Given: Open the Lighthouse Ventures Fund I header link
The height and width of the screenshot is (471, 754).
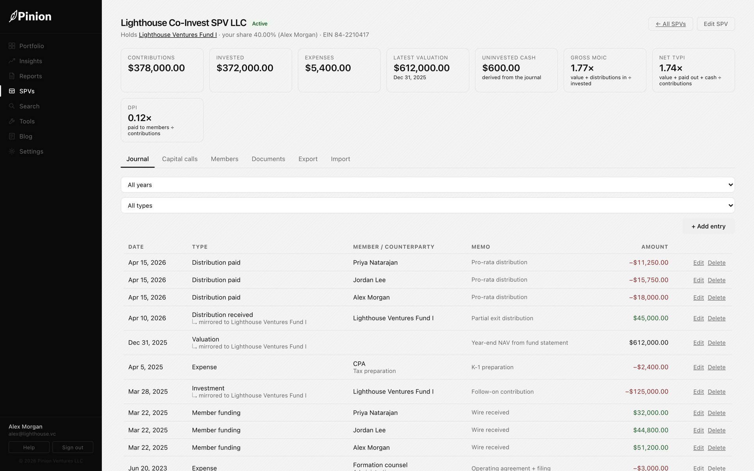Looking at the screenshot, I should click(x=178, y=35).
